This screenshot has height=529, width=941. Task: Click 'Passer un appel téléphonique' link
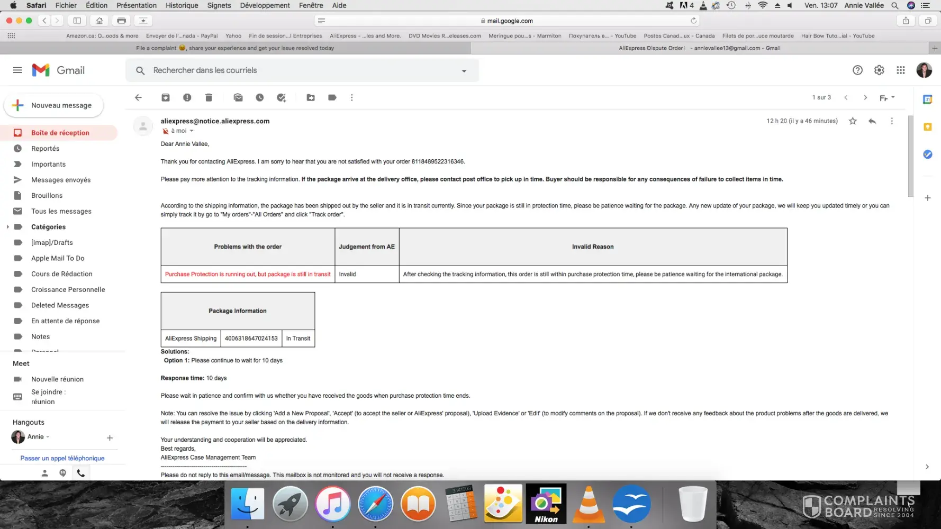click(x=62, y=458)
